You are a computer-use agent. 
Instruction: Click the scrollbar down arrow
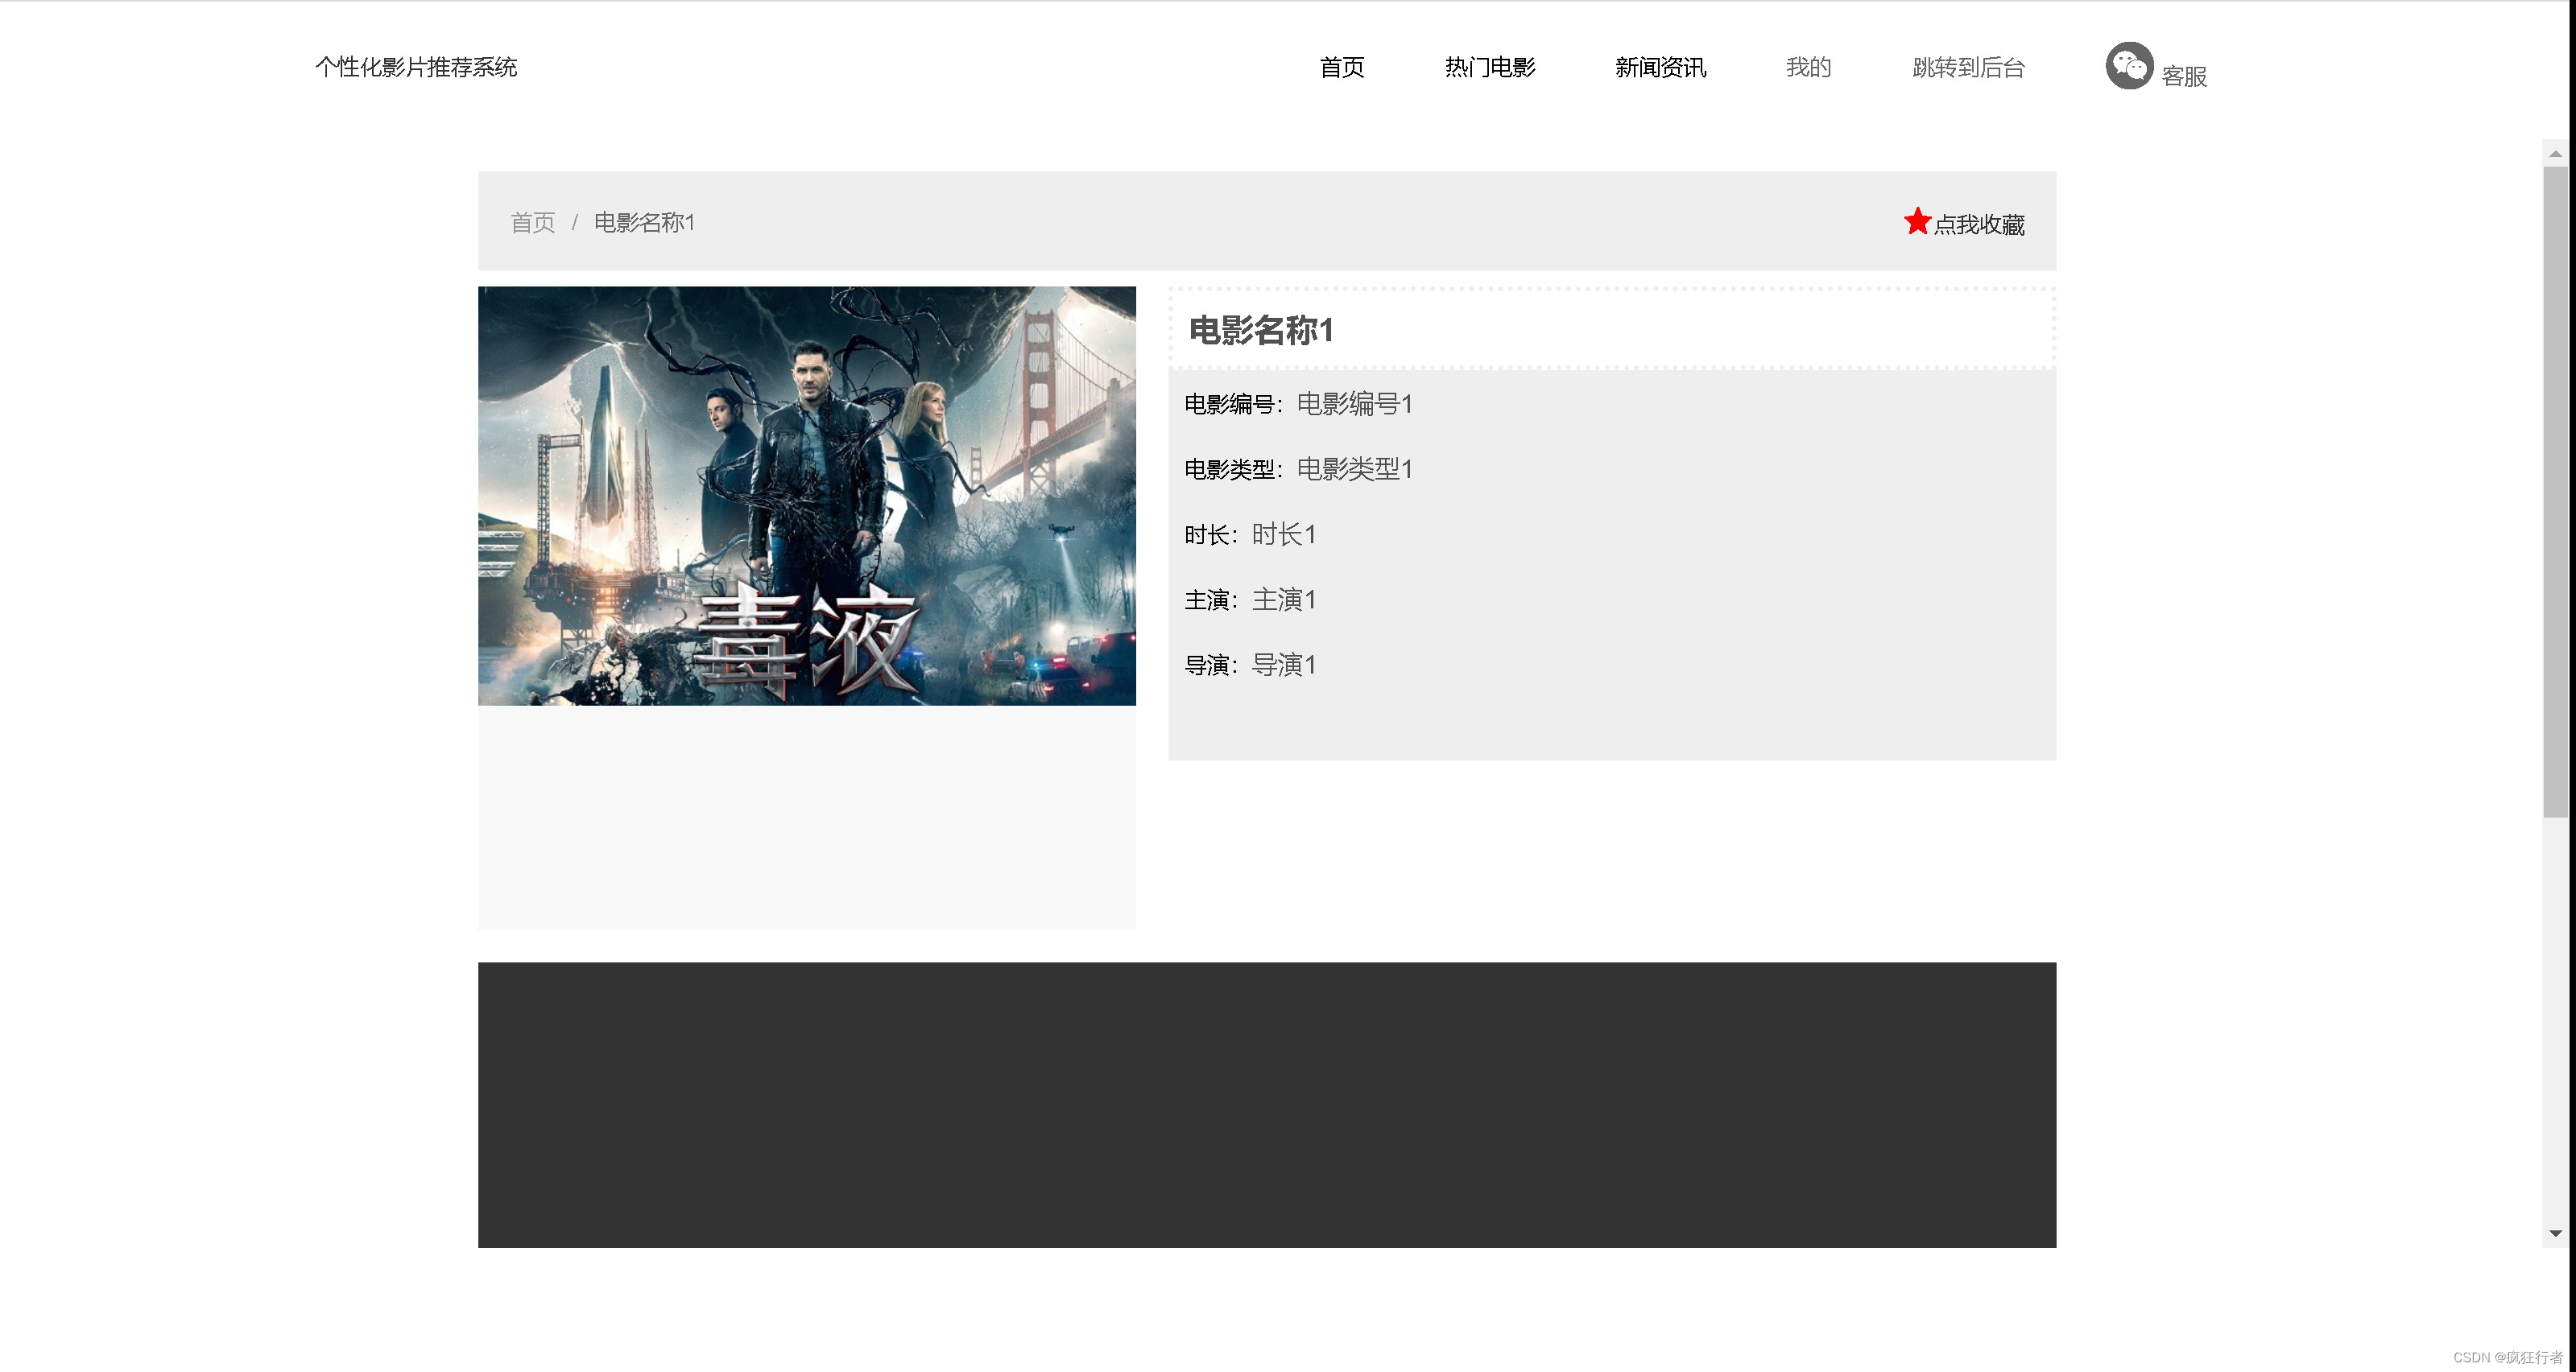click(x=2555, y=1233)
